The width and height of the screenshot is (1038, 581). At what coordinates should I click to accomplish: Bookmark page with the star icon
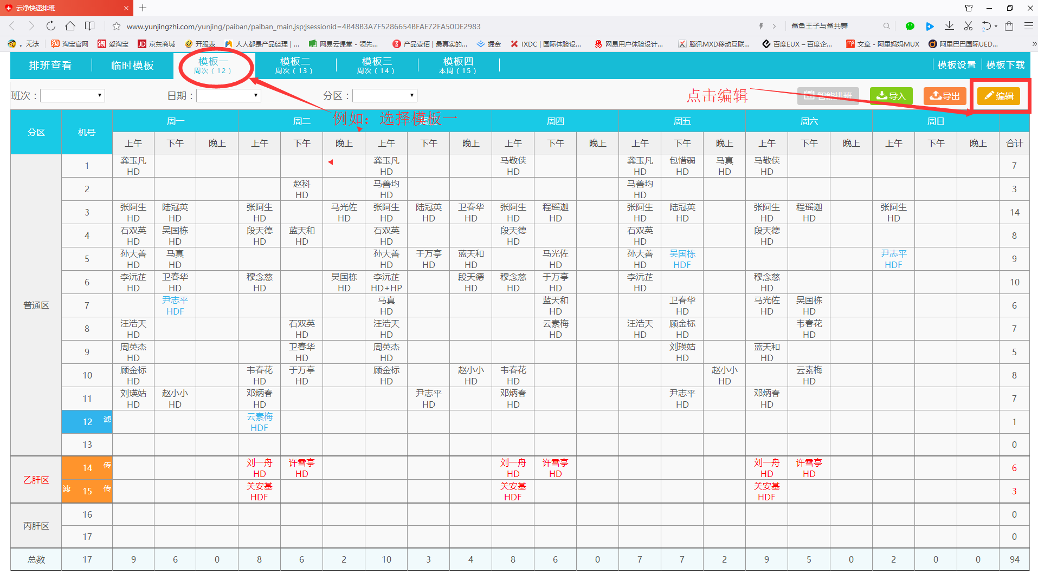[116, 27]
